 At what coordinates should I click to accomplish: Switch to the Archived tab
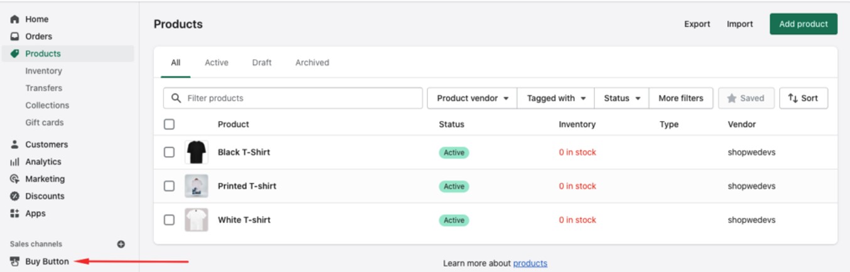point(312,63)
